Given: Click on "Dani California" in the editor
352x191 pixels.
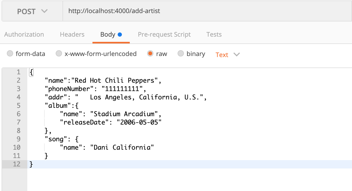Looking at the screenshot, I should click(x=122, y=147).
